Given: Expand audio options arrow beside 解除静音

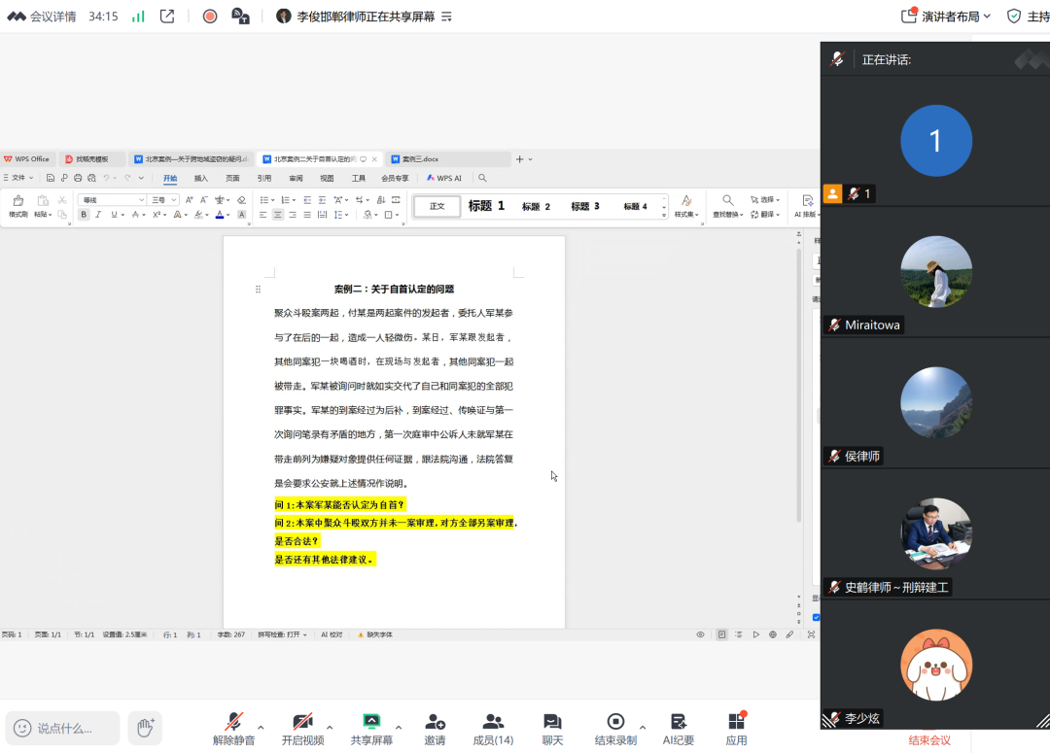Looking at the screenshot, I should [x=261, y=727].
